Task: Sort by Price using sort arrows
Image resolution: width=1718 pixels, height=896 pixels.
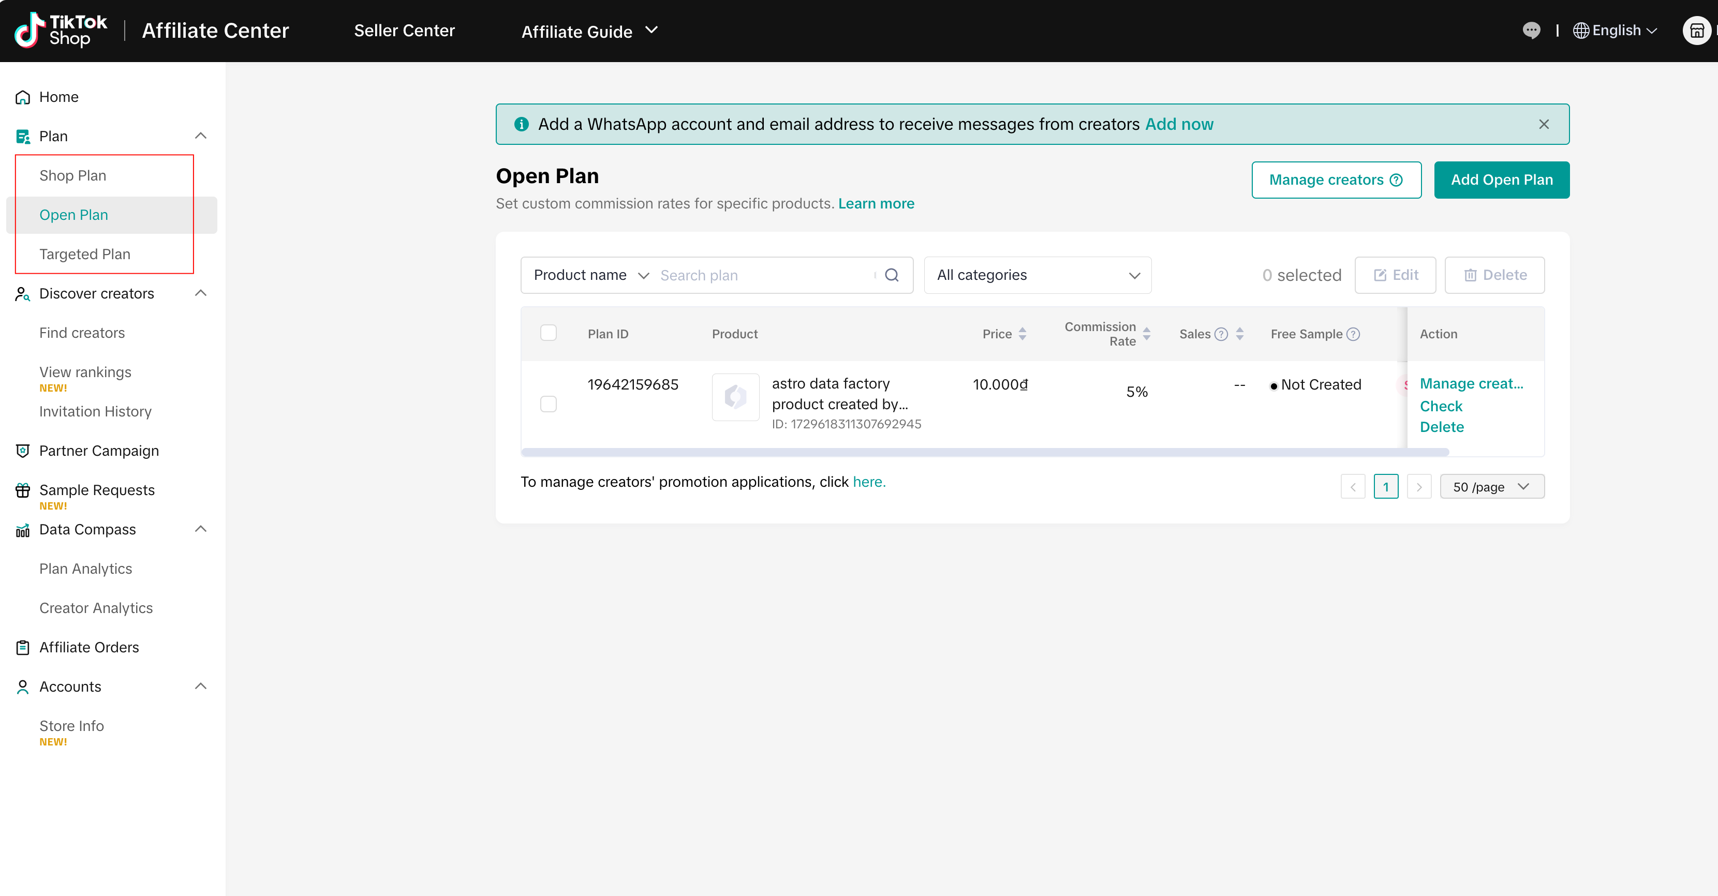Action: (x=1023, y=334)
